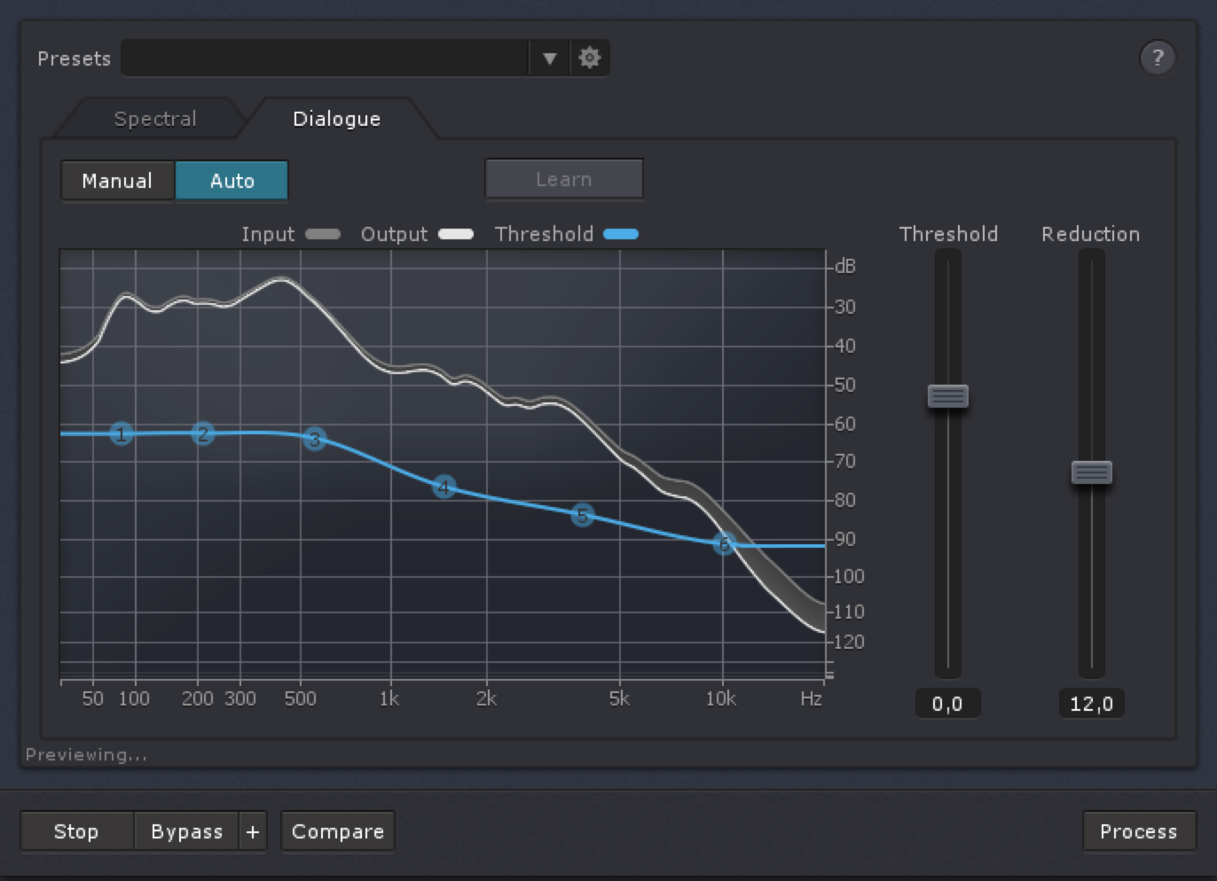Expand Bypass options with the plus control
1217x881 pixels.
coord(253,831)
